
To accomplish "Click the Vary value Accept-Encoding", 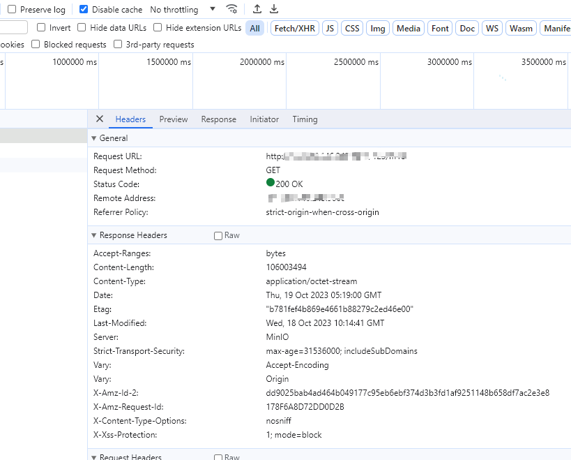I will click(297, 365).
